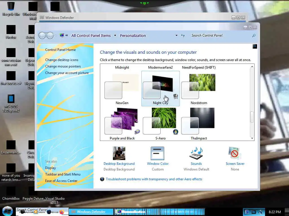This screenshot has height=216, width=289.
Task: Click the theme list scroll-up arrow
Action: (x=252, y=67)
